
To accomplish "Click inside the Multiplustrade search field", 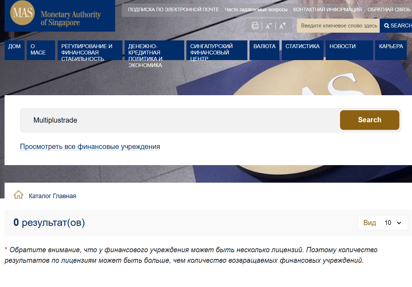I will click(x=140, y=120).
